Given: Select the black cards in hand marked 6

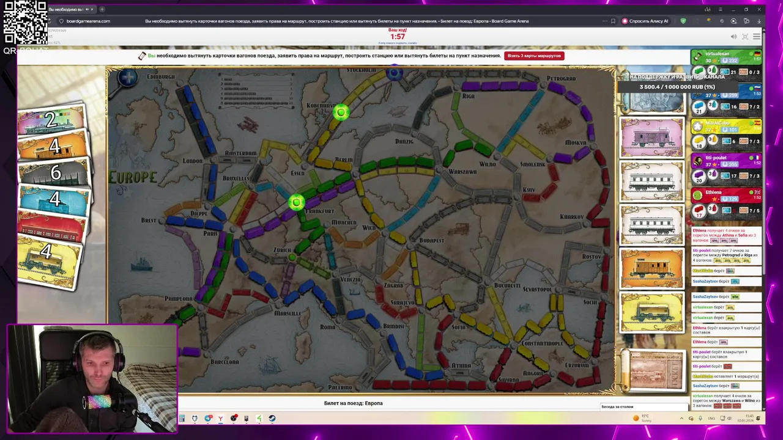Looking at the screenshot, I should point(55,173).
